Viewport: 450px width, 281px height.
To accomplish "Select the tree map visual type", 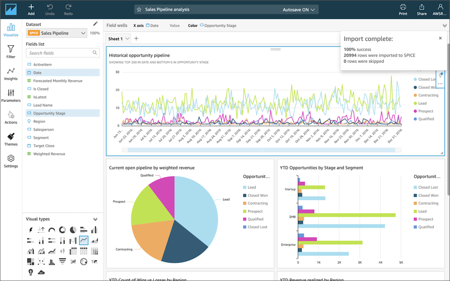I will click(x=30, y=261).
